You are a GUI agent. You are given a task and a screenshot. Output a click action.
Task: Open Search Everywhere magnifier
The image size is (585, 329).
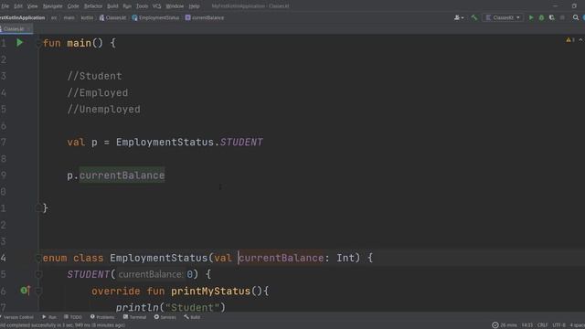click(576, 17)
